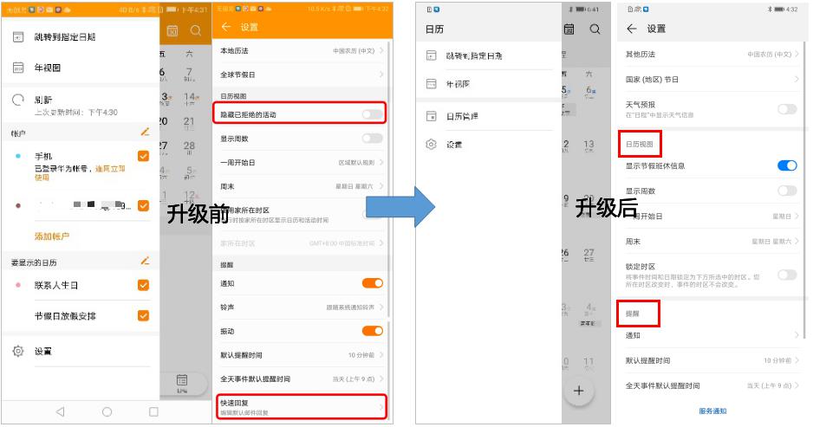Uncheck the 手机 account checkbox
This screenshot has width=813, height=427.
144,156
